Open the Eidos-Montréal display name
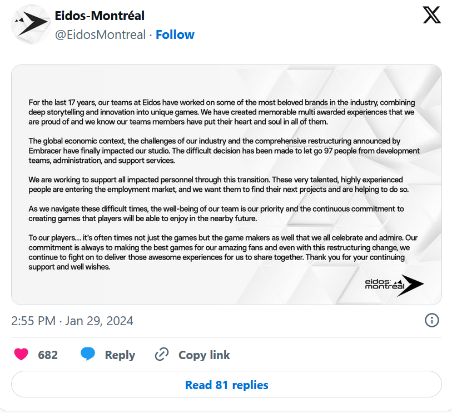The image size is (452, 413). (100, 16)
